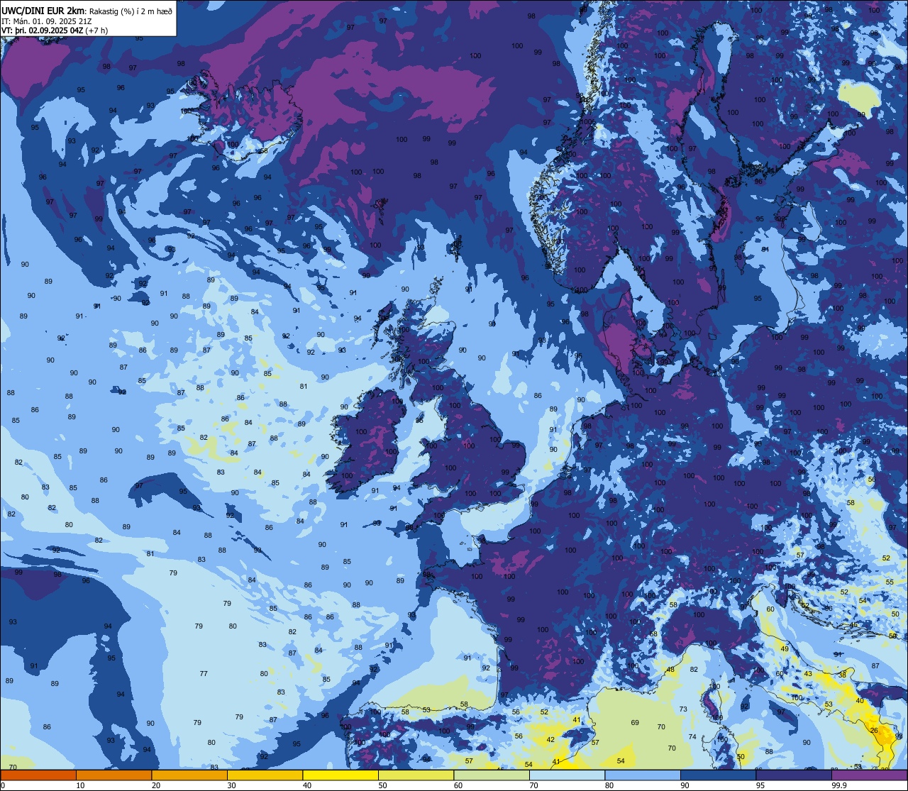The width and height of the screenshot is (908, 791).
Task: Pick the orange 10–20 legend segment
Action: coord(113,775)
